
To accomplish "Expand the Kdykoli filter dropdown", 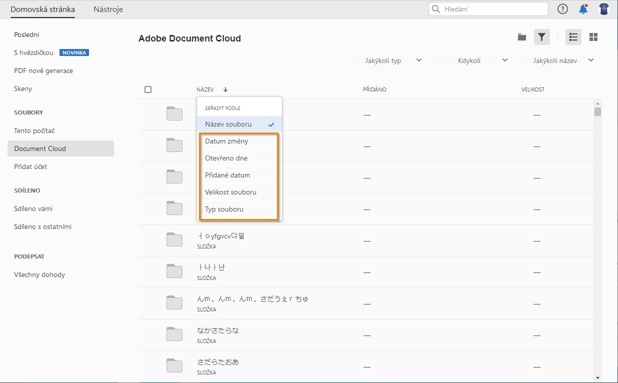I will pos(480,60).
